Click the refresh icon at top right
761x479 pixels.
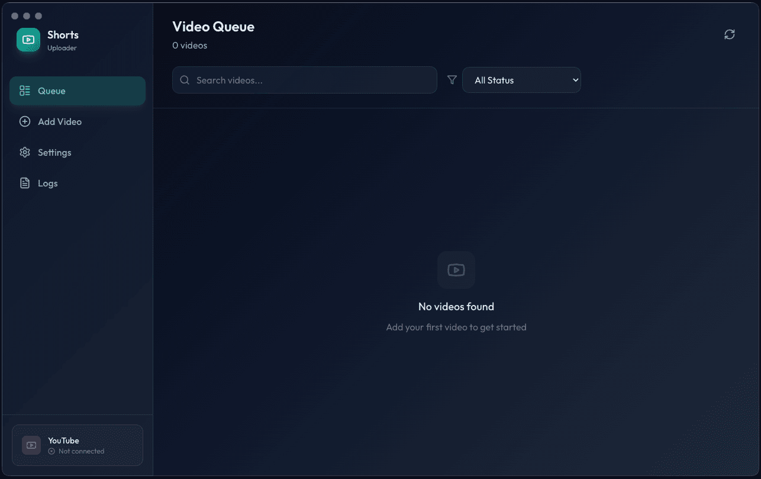point(730,34)
